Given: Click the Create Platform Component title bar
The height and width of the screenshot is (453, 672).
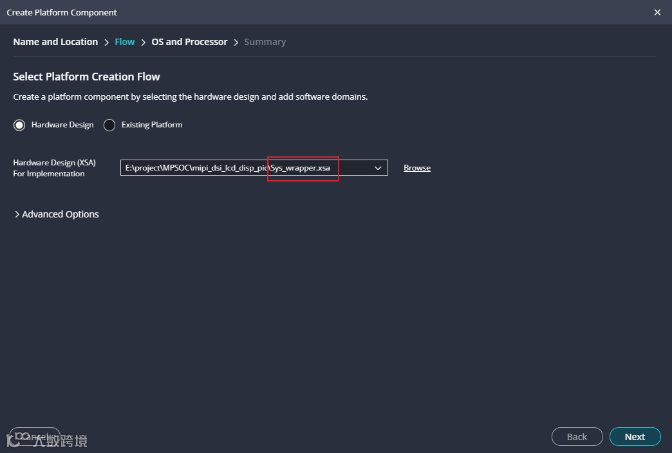Looking at the screenshot, I should (62, 12).
